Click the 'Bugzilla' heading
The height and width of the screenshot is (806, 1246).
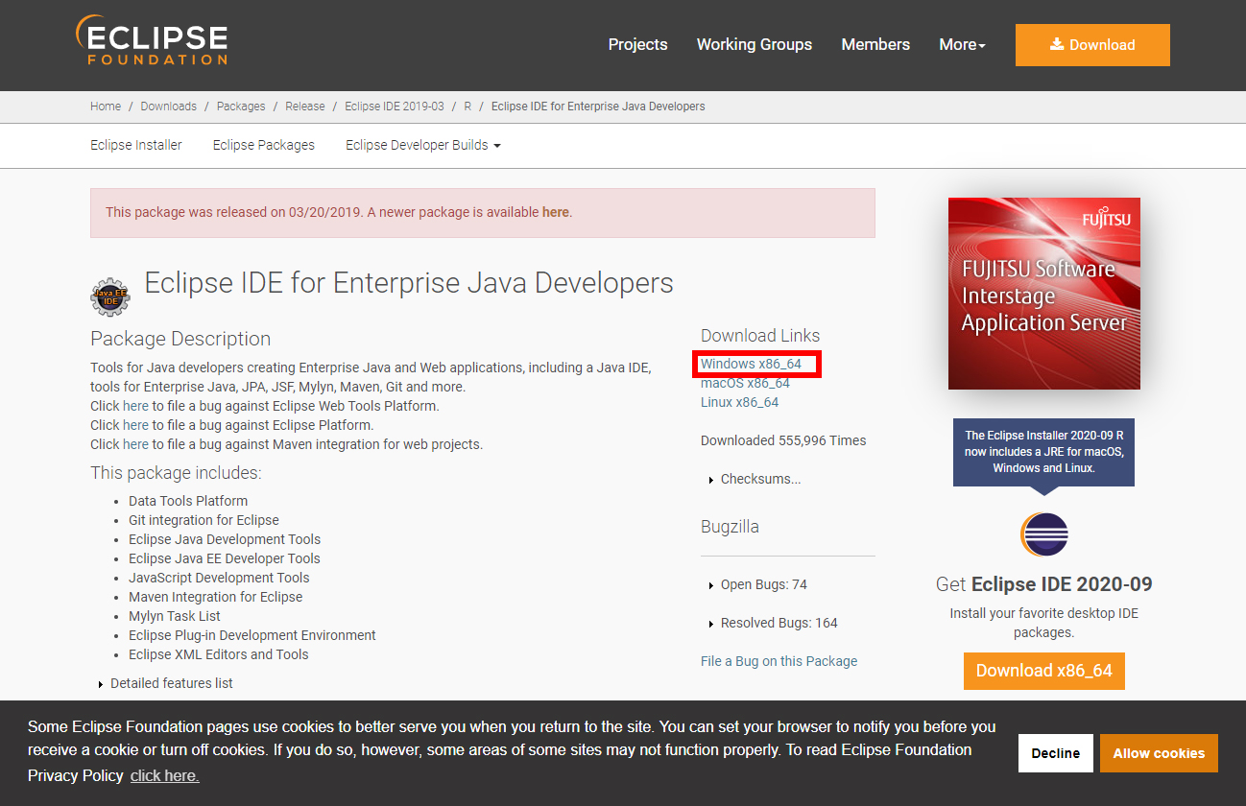coord(730,527)
